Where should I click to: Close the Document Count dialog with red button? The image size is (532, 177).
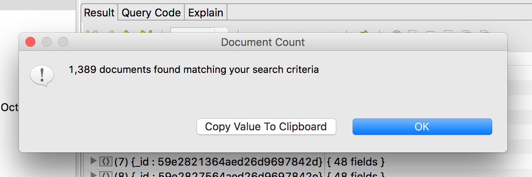coord(30,42)
